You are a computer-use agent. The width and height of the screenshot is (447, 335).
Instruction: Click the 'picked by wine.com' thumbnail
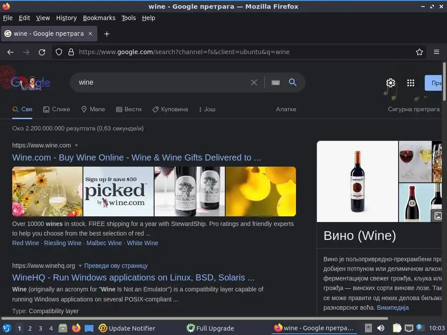118,191
